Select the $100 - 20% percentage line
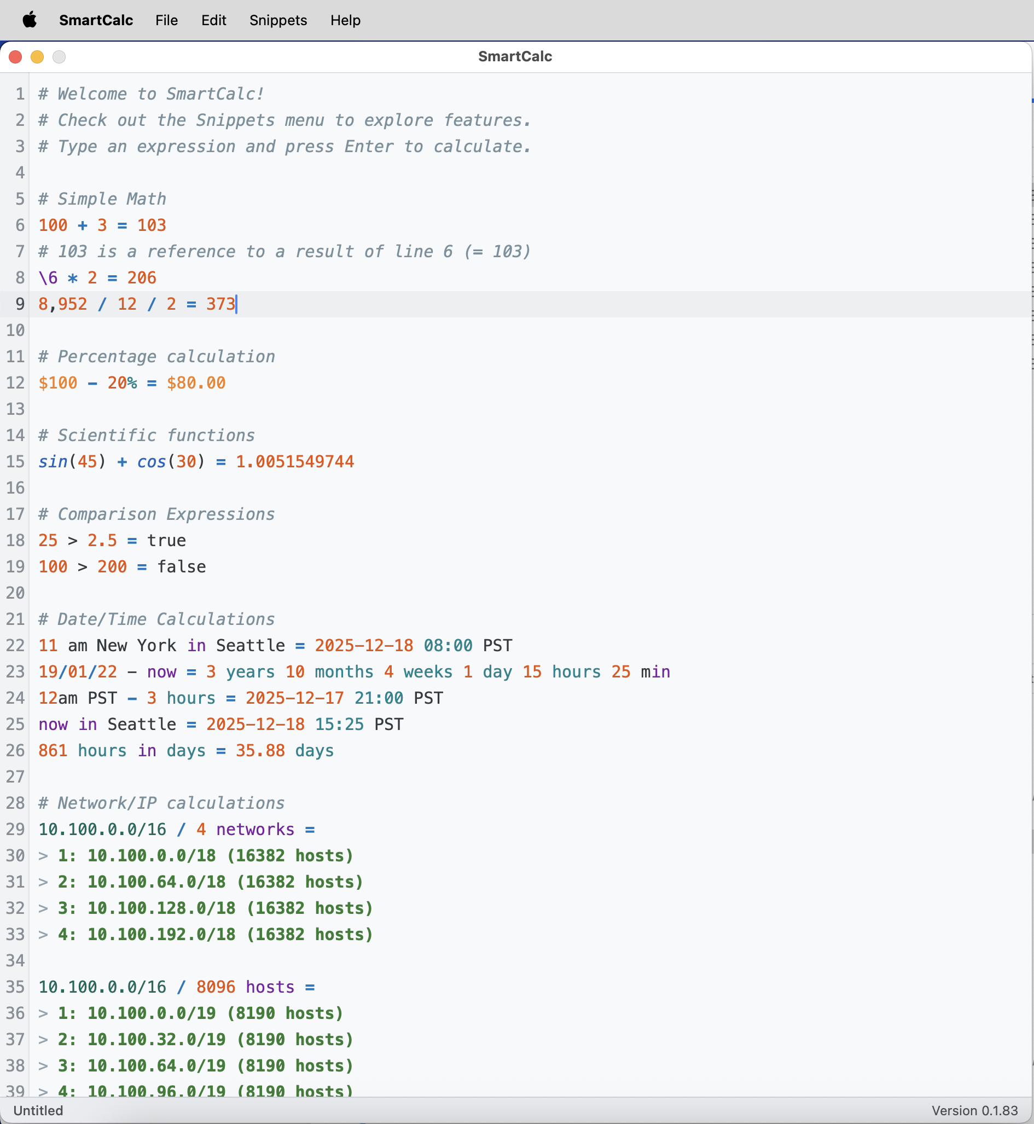 coord(131,383)
